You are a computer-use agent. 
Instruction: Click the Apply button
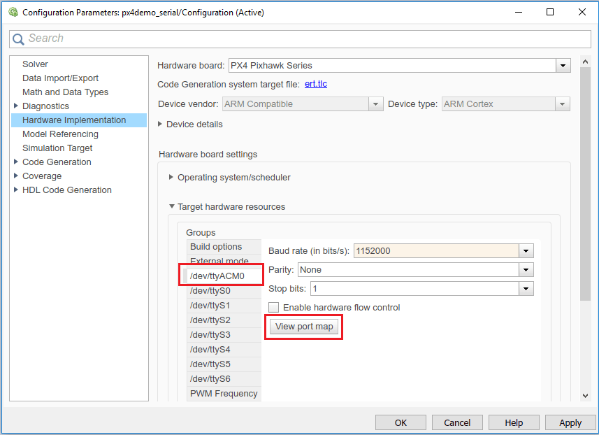[x=570, y=423]
